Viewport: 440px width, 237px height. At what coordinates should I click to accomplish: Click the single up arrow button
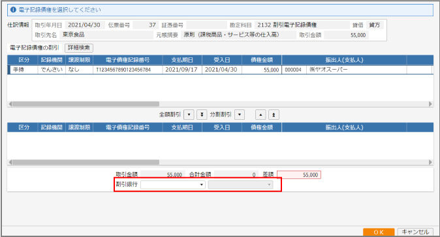[260, 115]
